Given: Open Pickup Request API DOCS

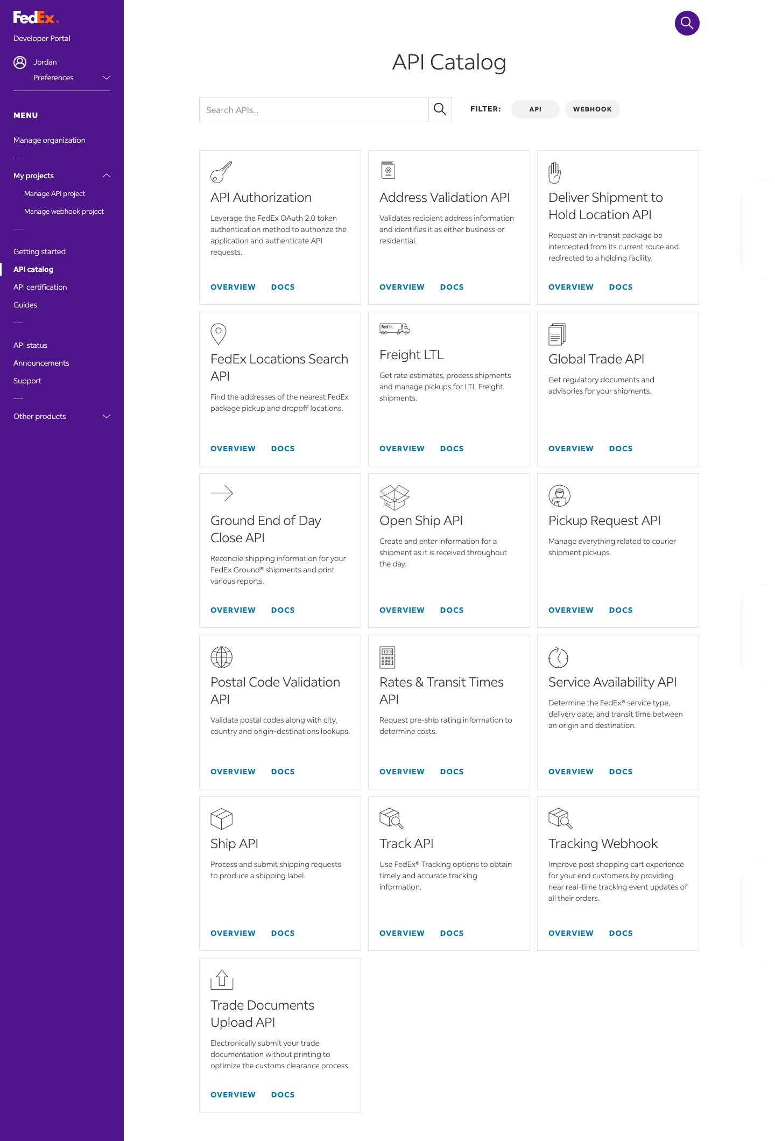Looking at the screenshot, I should (621, 610).
